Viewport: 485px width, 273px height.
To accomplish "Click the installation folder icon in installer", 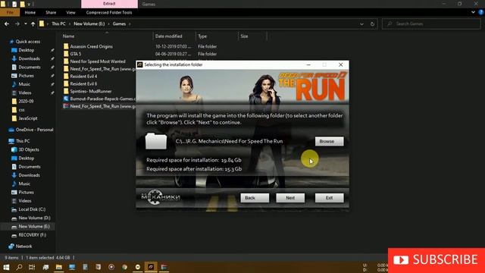I will (156, 141).
